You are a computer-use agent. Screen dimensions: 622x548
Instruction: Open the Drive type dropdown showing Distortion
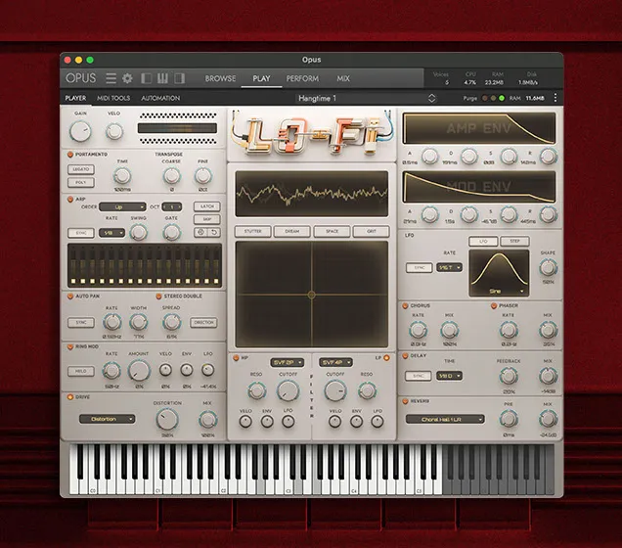pyautogui.click(x=108, y=419)
